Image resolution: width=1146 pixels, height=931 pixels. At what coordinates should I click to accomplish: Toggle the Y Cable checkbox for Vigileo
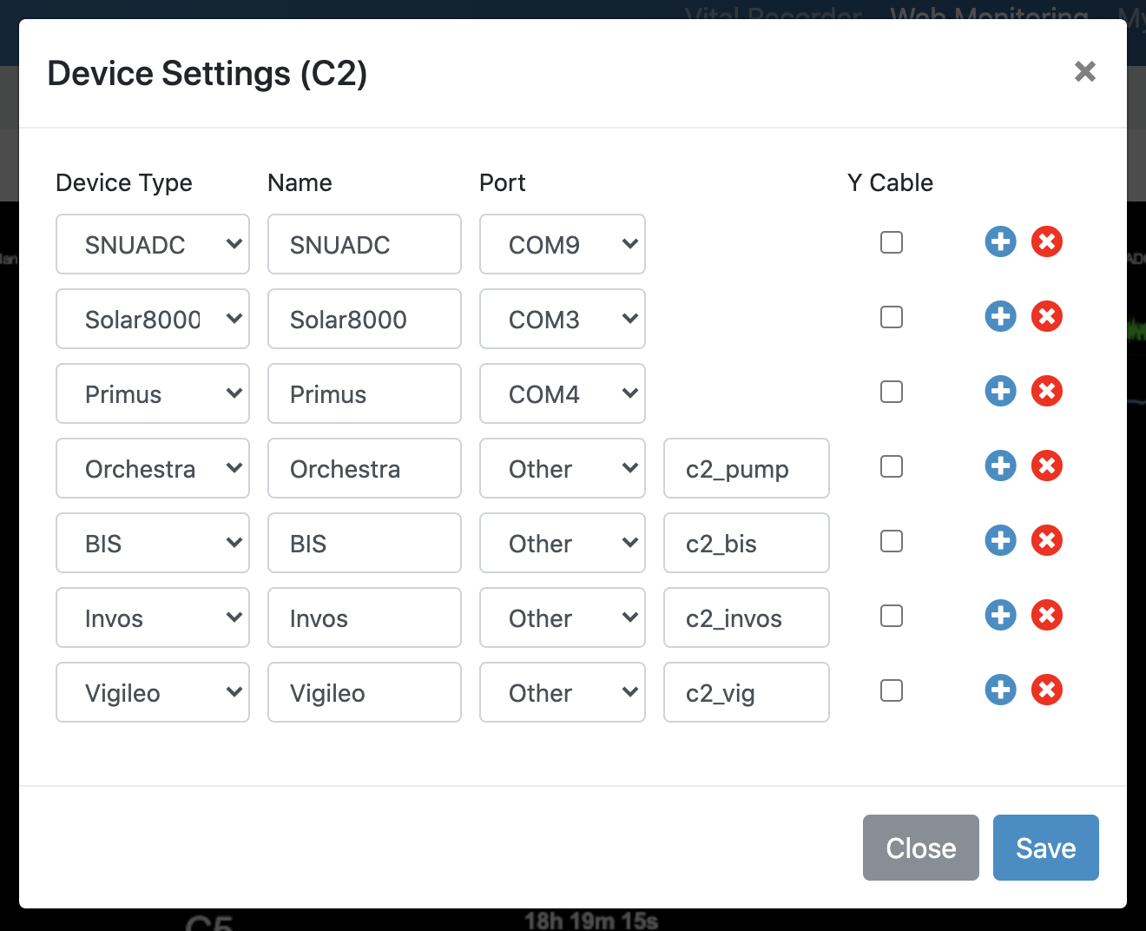(x=892, y=690)
